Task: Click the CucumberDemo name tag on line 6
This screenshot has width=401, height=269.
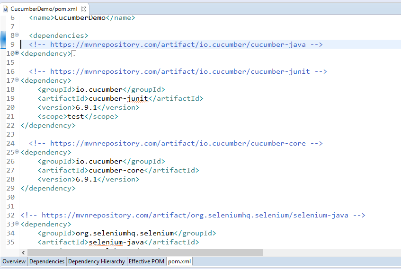Action: tap(82, 17)
